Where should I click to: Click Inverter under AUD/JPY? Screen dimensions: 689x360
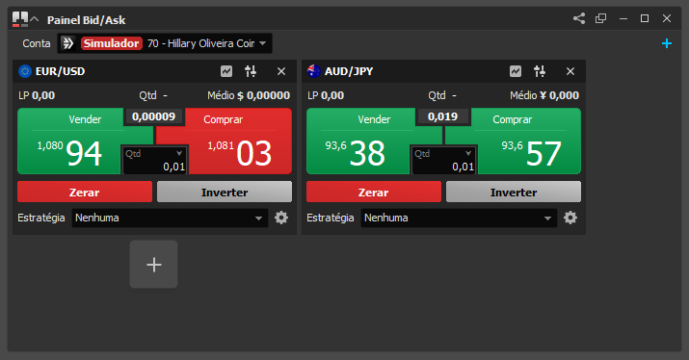pyautogui.click(x=514, y=192)
